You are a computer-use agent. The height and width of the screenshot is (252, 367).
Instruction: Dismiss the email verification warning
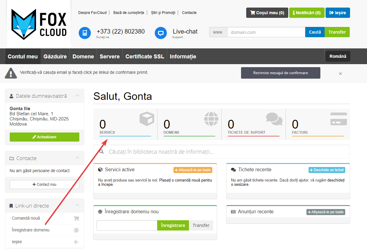(340, 74)
